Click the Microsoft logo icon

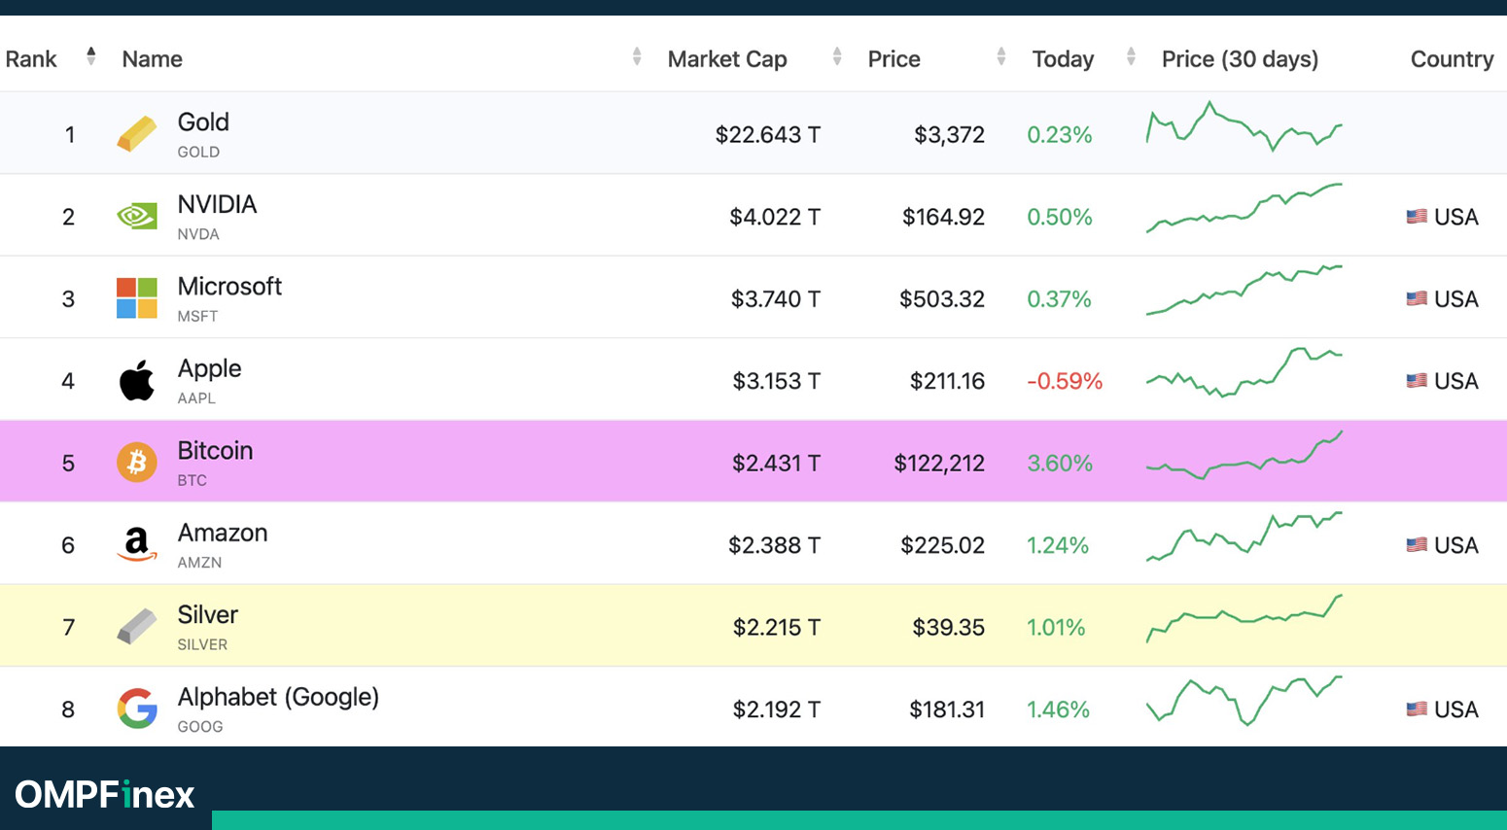[x=137, y=298]
